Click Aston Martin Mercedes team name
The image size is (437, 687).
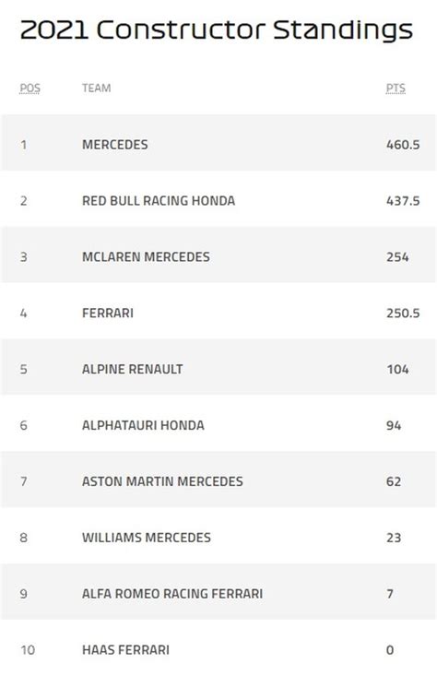pyautogui.click(x=162, y=481)
